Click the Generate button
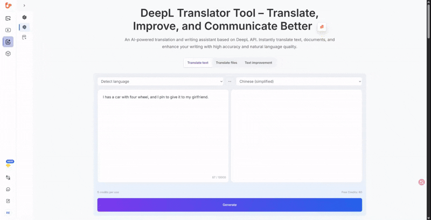 coord(230,204)
